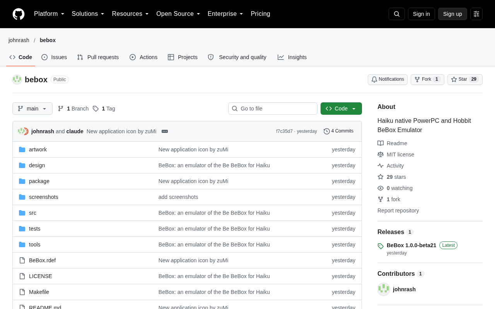View repository Activity

[x=391, y=166]
